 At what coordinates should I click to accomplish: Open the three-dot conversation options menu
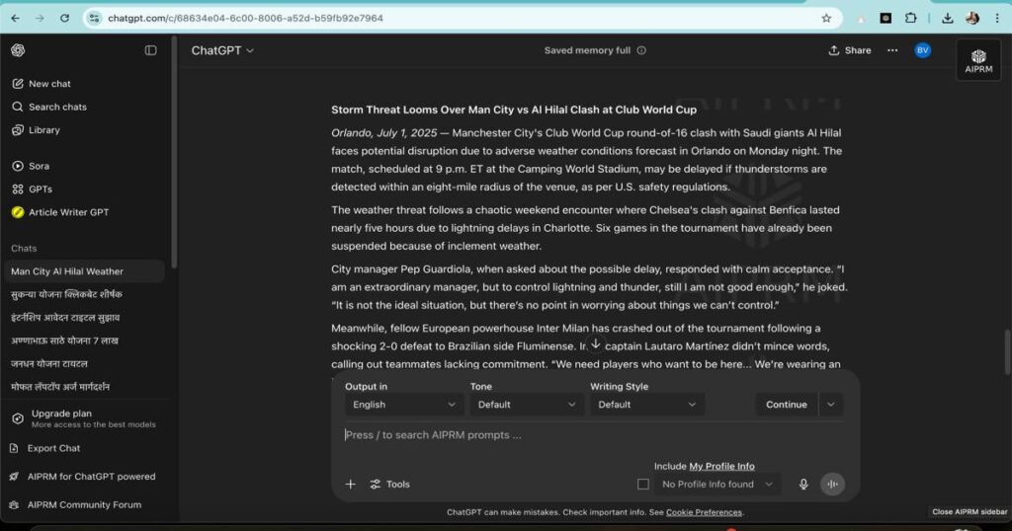pyautogui.click(x=892, y=50)
